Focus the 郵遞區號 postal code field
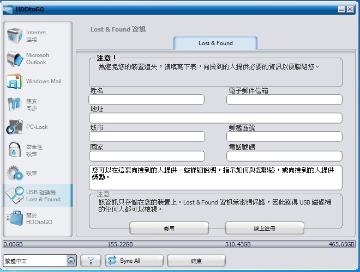The width and height of the screenshot is (360, 272). [x=284, y=137]
